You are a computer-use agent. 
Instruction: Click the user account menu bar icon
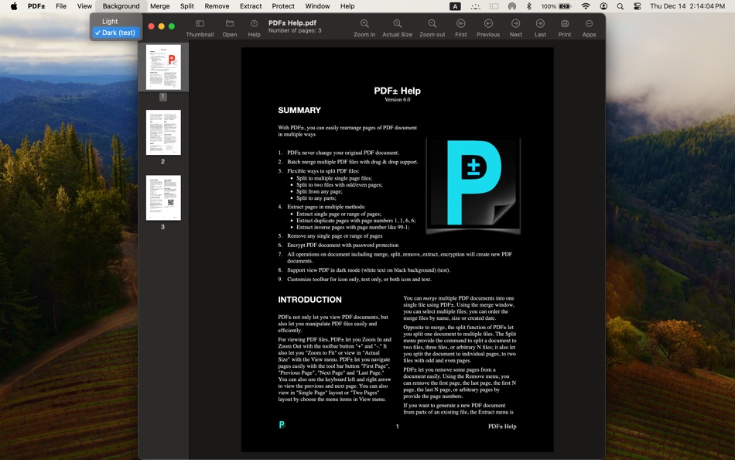(x=603, y=6)
